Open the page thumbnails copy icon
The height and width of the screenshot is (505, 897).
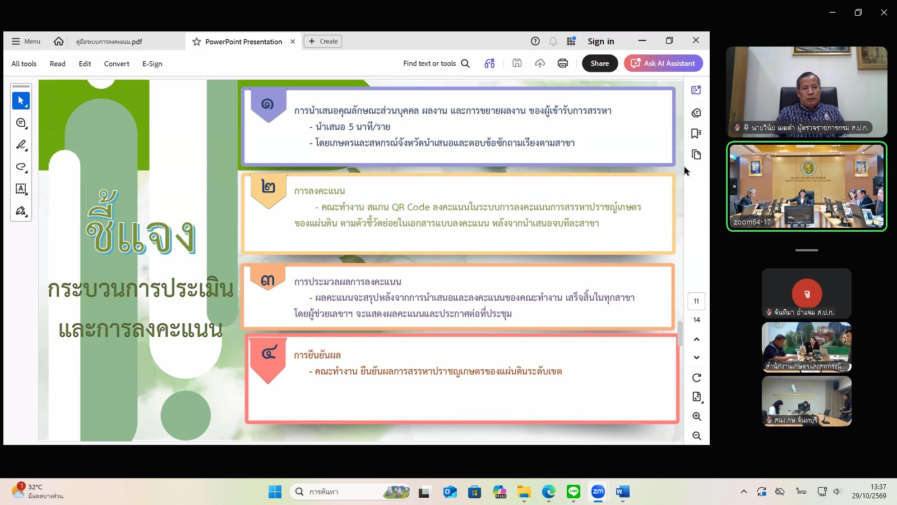click(696, 154)
